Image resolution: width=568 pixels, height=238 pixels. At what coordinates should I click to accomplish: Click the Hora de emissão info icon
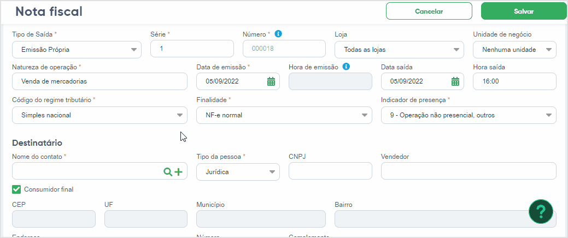pyautogui.click(x=346, y=67)
